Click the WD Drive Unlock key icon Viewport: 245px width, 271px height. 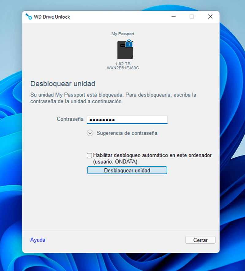tap(28, 16)
